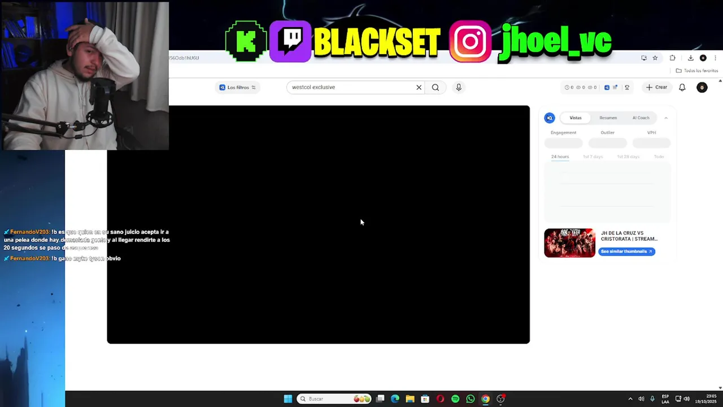This screenshot has height=407, width=723.
Task: Open the browser downloads icon
Action: (x=690, y=58)
